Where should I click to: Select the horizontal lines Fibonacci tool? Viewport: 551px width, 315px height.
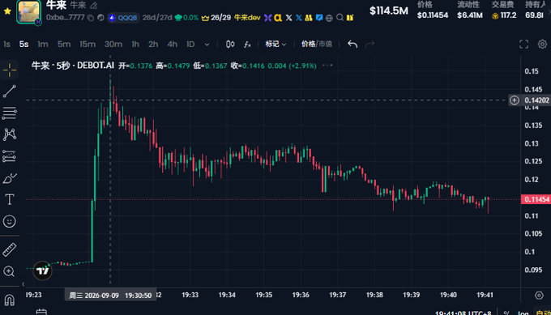coord(10,113)
